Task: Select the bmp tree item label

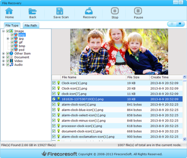Action: (x=22, y=46)
